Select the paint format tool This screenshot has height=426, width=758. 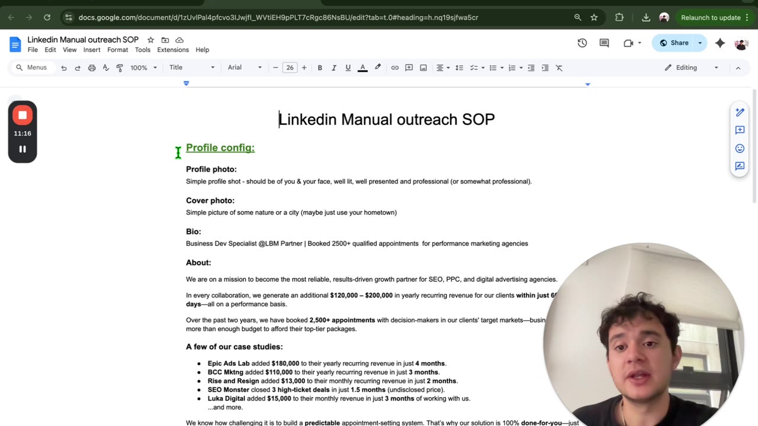click(x=120, y=67)
